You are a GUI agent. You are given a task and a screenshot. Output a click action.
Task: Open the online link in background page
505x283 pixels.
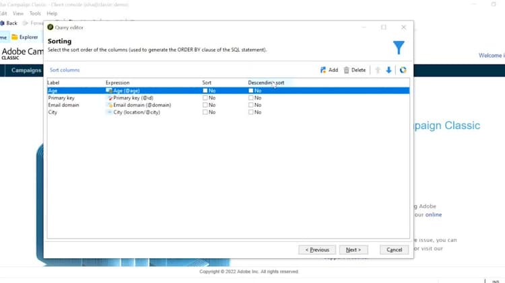coord(434,214)
